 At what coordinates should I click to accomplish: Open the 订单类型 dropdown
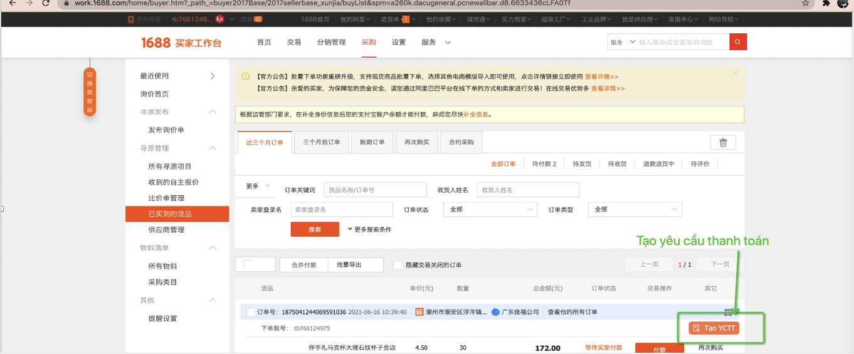tap(635, 209)
